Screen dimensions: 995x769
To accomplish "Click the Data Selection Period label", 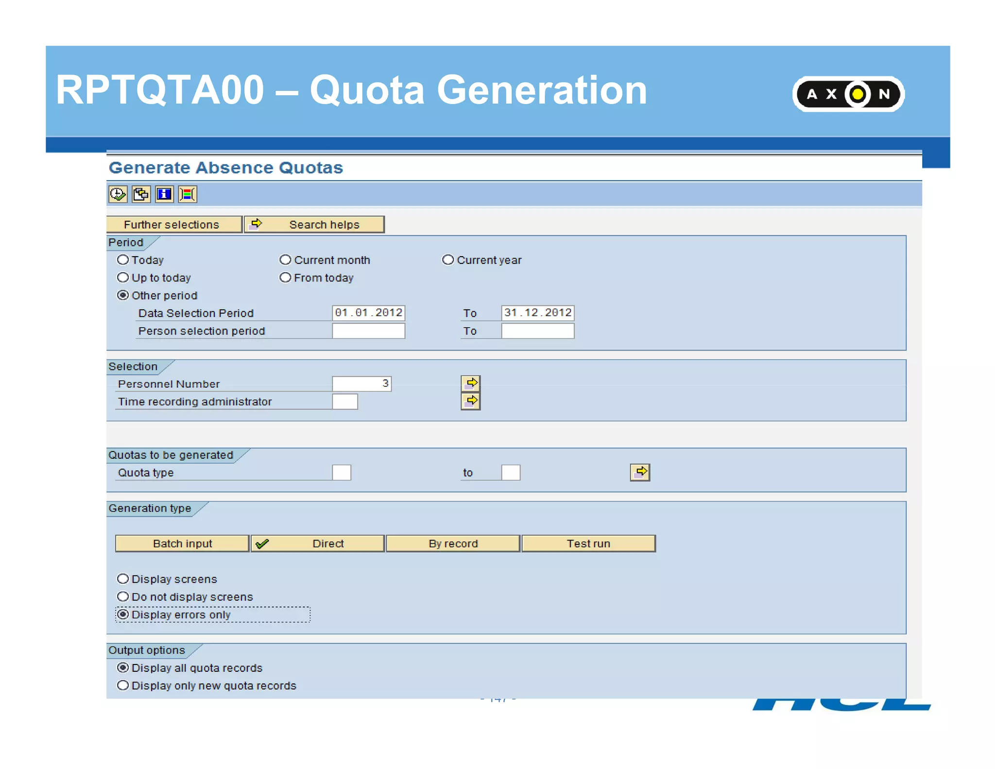I will coord(196,313).
